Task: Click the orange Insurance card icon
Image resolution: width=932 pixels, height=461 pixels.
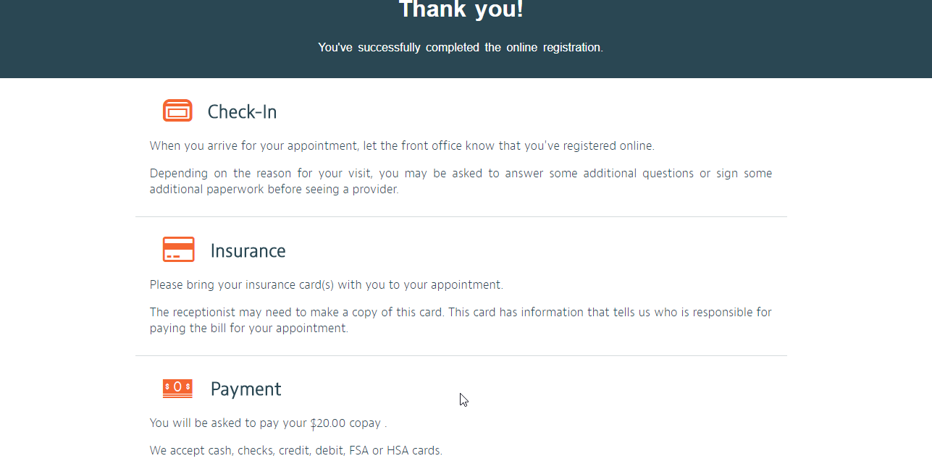Action: tap(178, 250)
